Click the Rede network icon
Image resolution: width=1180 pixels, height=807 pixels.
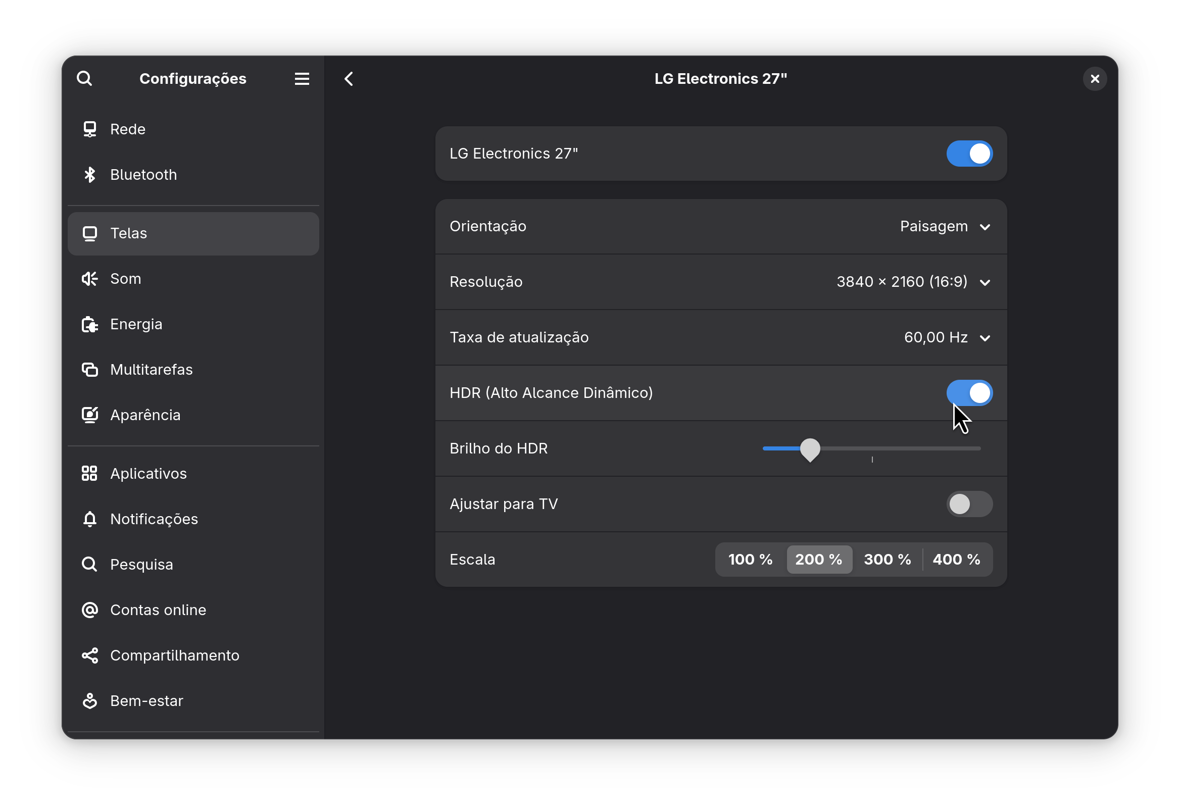[90, 129]
